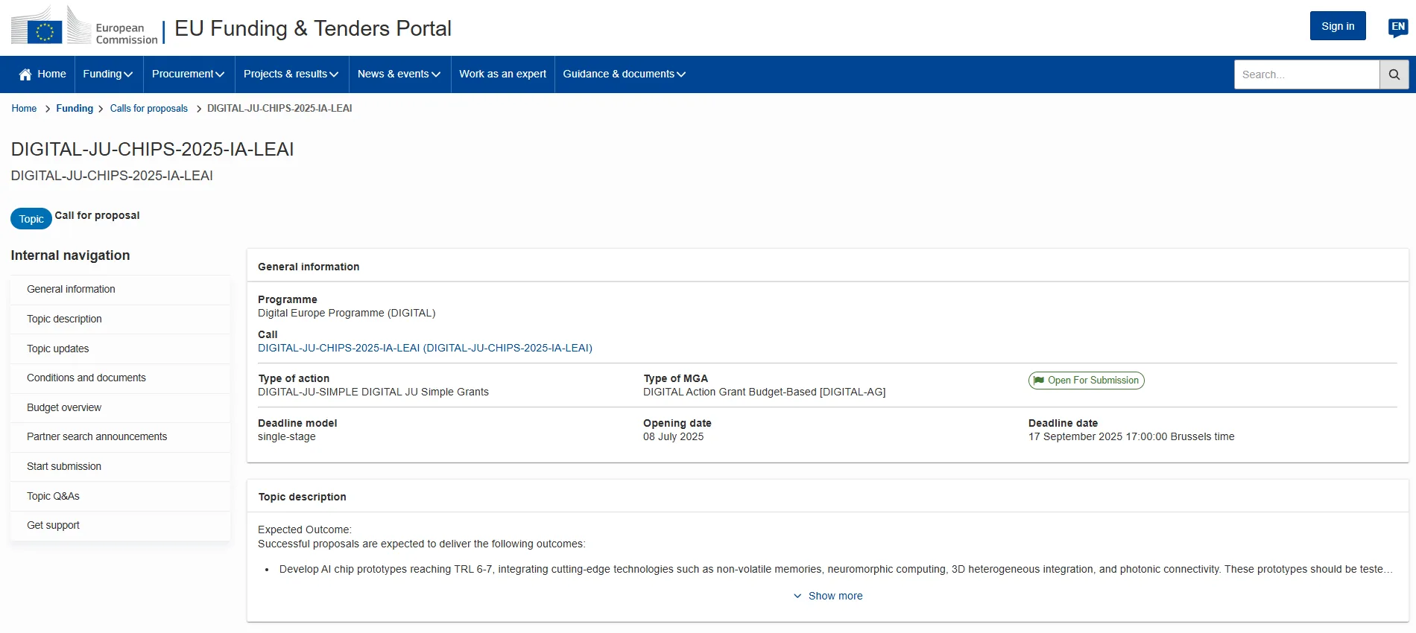Go to Home in the navbar
Screen dimensions: 1416x633
click(x=42, y=74)
